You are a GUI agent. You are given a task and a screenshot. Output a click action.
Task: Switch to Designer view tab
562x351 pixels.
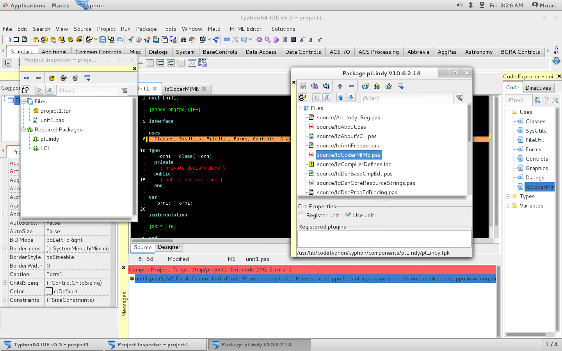pos(169,247)
